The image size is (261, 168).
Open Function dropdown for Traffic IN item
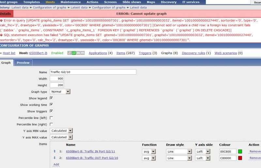click(x=149, y=152)
